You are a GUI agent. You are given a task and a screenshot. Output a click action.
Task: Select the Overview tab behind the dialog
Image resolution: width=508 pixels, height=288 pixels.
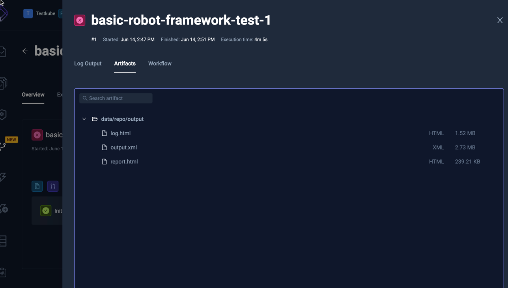click(x=33, y=95)
